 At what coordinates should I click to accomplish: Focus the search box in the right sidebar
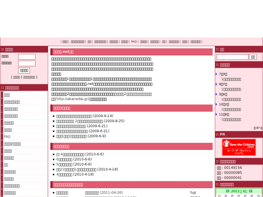point(232,57)
